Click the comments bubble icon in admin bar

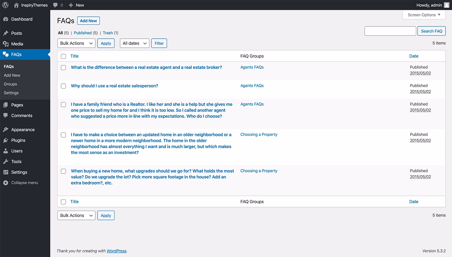(x=56, y=5)
